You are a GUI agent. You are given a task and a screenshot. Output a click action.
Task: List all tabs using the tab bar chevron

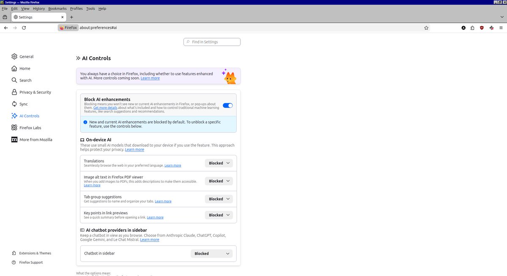tap(502, 17)
